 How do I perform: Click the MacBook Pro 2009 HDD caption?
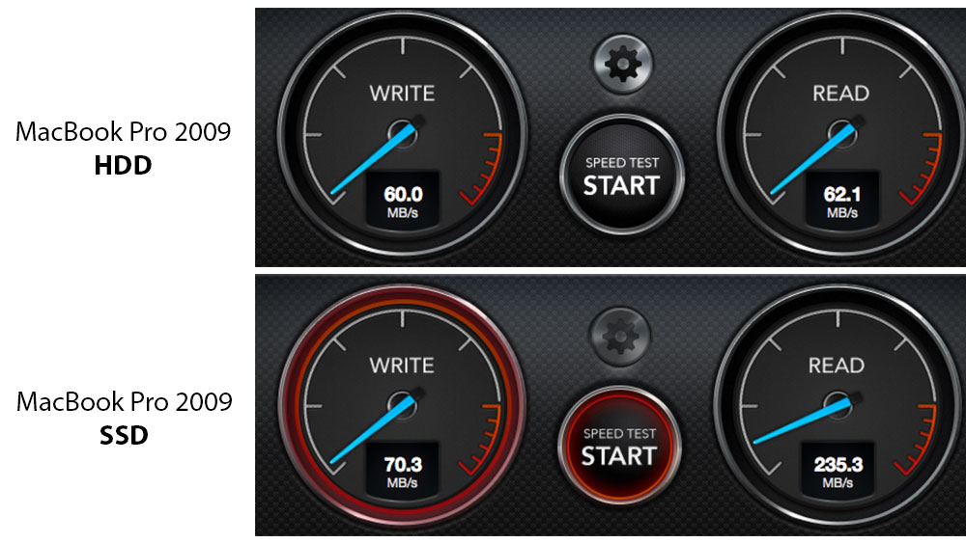click(x=124, y=149)
